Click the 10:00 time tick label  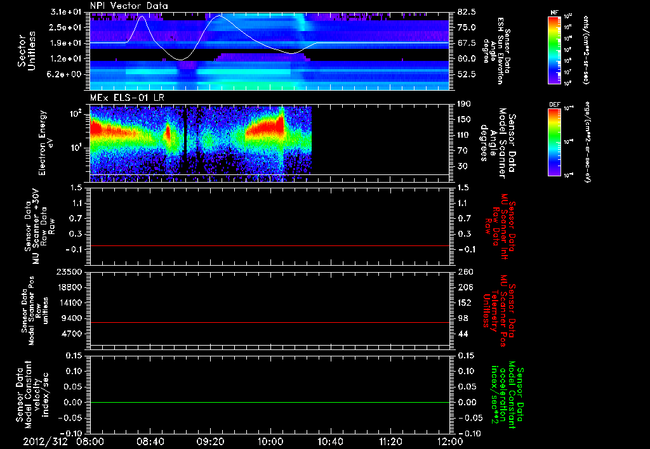(270, 441)
